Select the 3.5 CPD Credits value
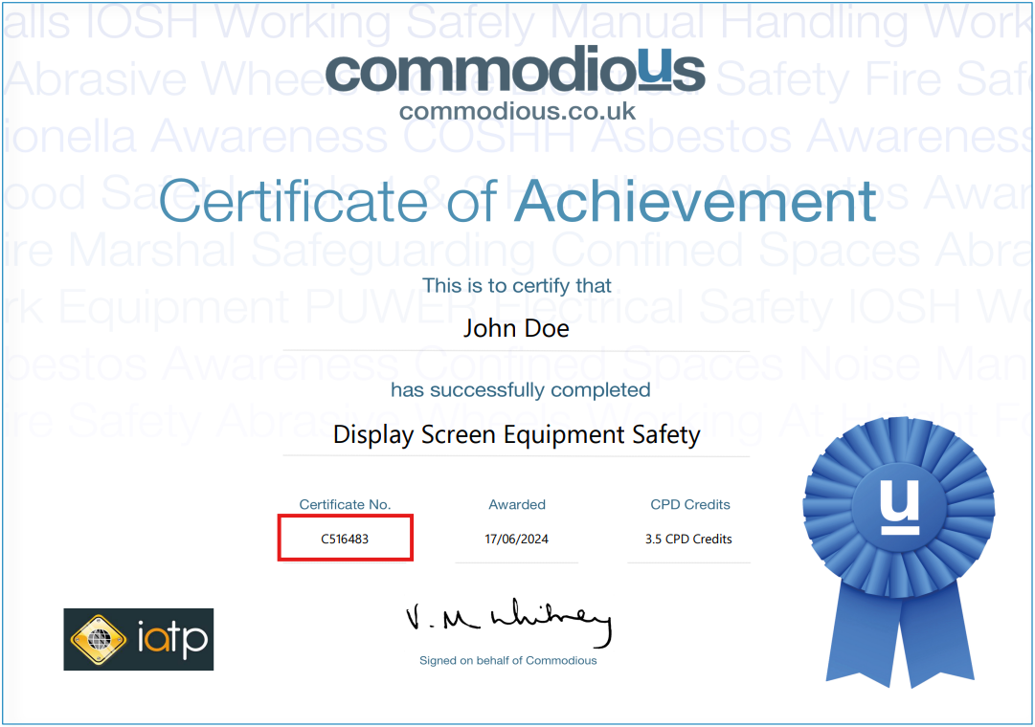 (x=688, y=539)
